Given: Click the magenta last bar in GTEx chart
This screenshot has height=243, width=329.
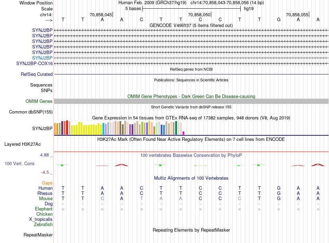Looking at the screenshot, I should 184,133.
